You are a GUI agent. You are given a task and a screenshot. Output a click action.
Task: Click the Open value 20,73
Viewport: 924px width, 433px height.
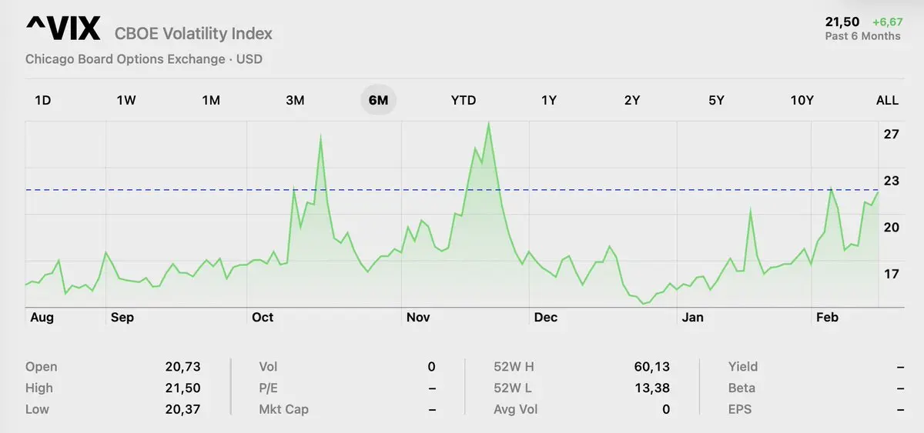(184, 367)
